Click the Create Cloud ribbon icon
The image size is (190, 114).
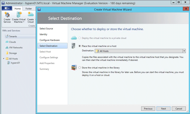(31, 17)
